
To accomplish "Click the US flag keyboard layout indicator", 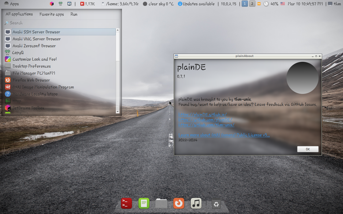I will (283, 4).
